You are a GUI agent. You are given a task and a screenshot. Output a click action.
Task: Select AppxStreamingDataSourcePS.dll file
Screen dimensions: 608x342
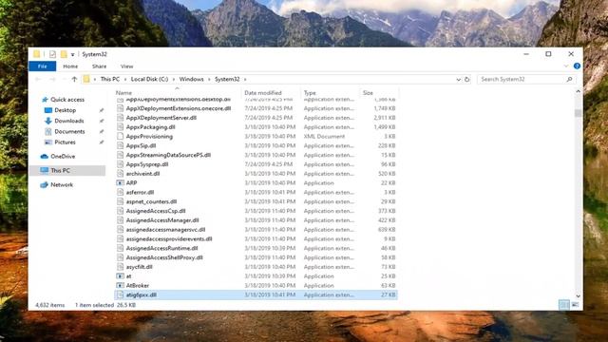pyautogui.click(x=168, y=155)
